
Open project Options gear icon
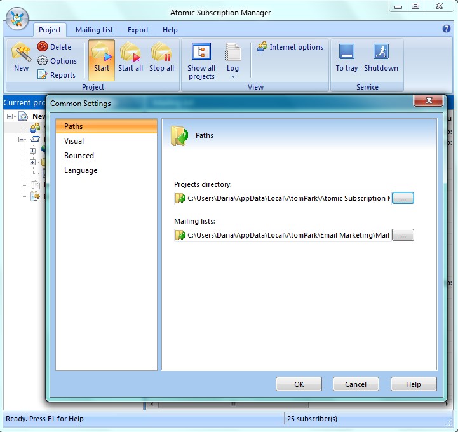tap(43, 61)
